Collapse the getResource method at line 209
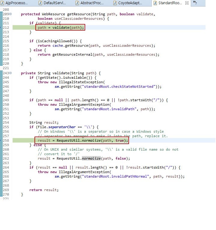The width and height of the screenshot is (216, 230). [10, 14]
